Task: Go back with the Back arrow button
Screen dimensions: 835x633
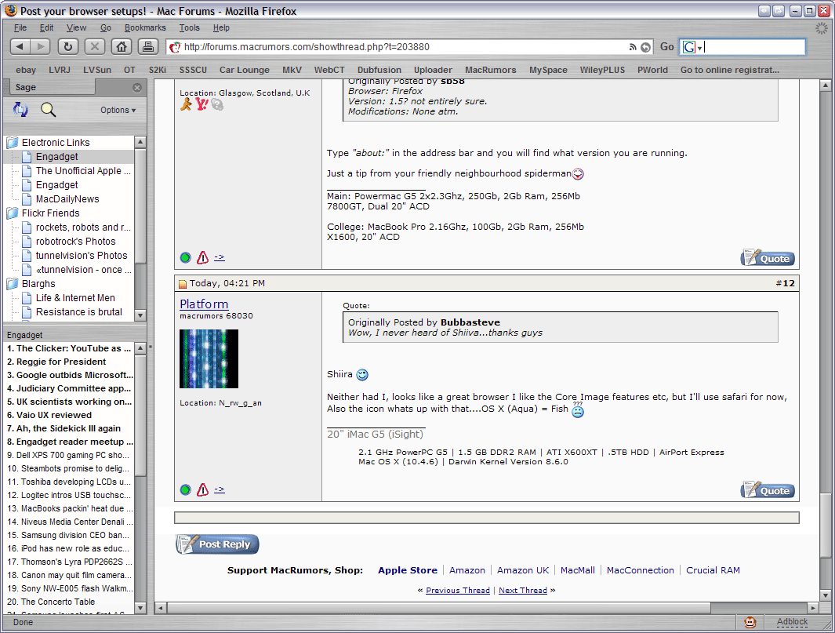Action: pos(20,47)
